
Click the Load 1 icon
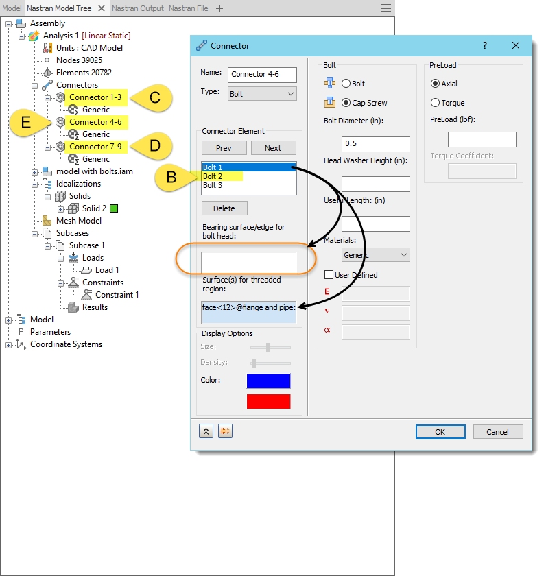(x=86, y=270)
